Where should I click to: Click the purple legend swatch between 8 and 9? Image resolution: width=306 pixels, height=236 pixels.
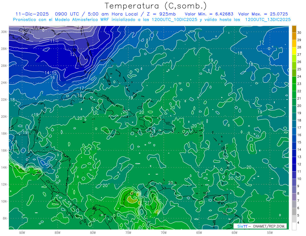click(x=294, y=190)
